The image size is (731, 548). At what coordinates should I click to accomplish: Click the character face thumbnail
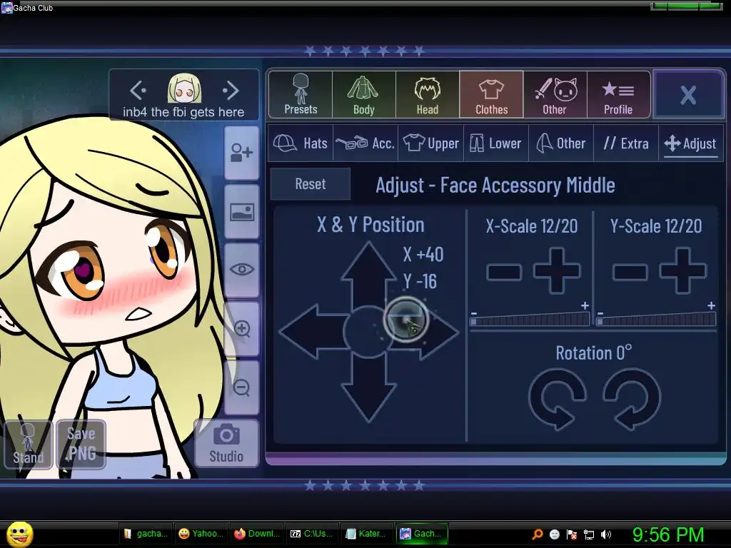click(185, 88)
